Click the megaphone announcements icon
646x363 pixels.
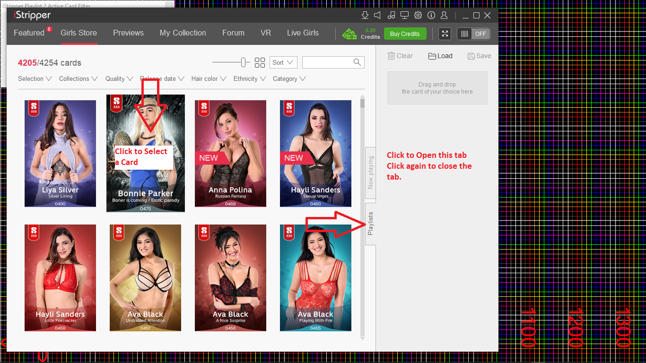(377, 15)
